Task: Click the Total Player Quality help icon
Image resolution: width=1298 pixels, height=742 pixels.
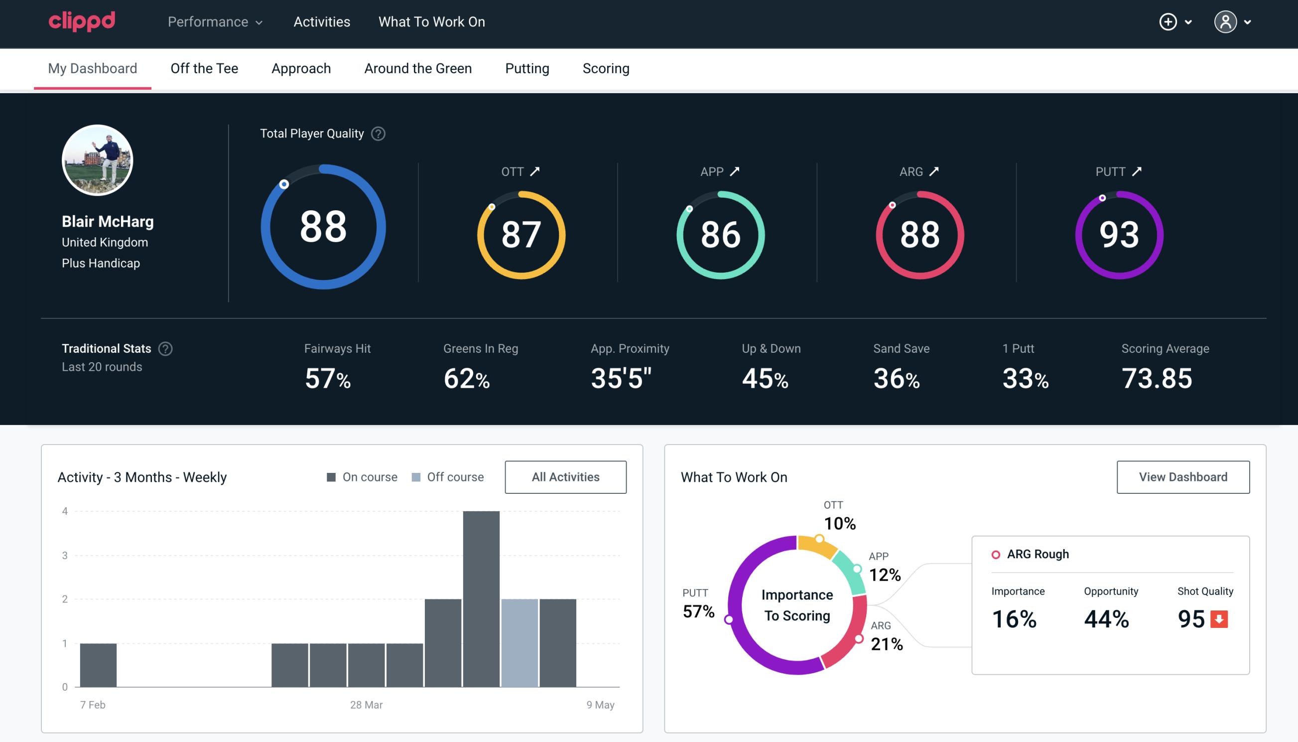Action: pyautogui.click(x=377, y=133)
